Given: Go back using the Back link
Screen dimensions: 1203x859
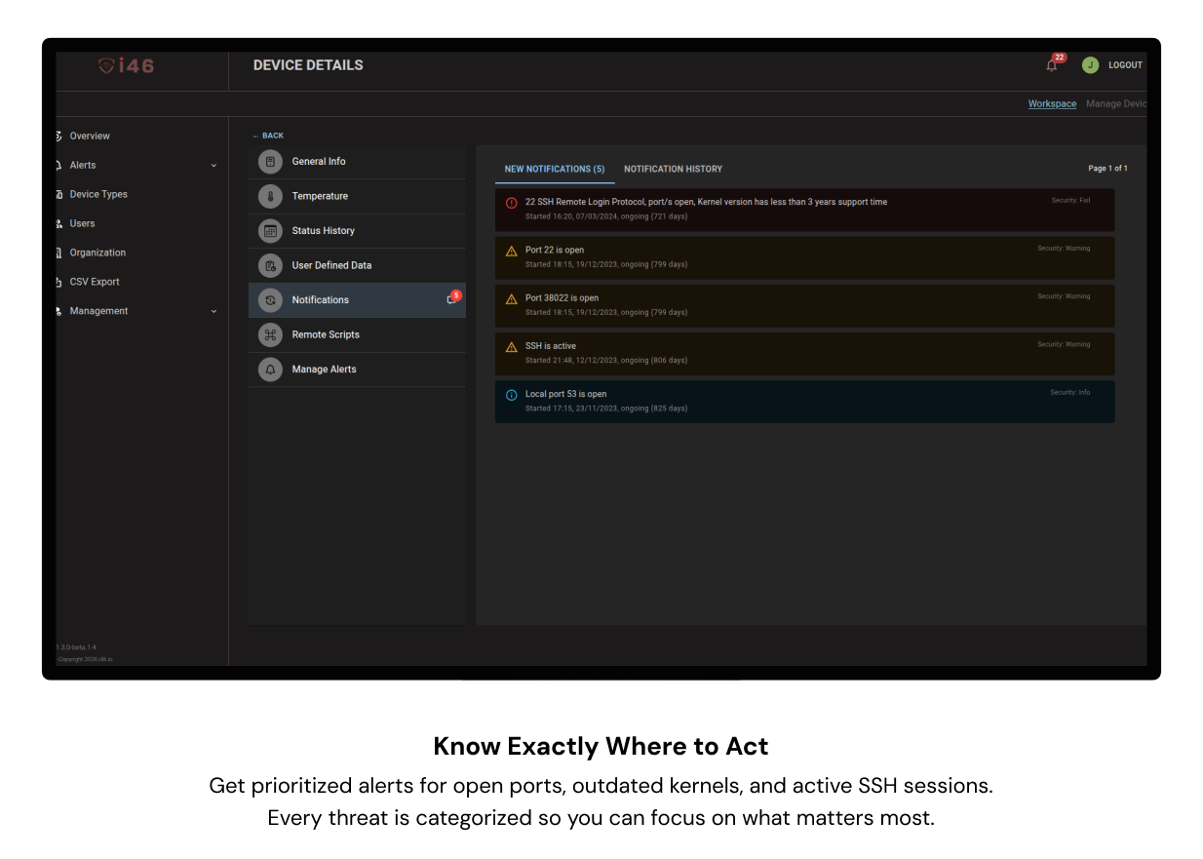Looking at the screenshot, I should (x=268, y=136).
